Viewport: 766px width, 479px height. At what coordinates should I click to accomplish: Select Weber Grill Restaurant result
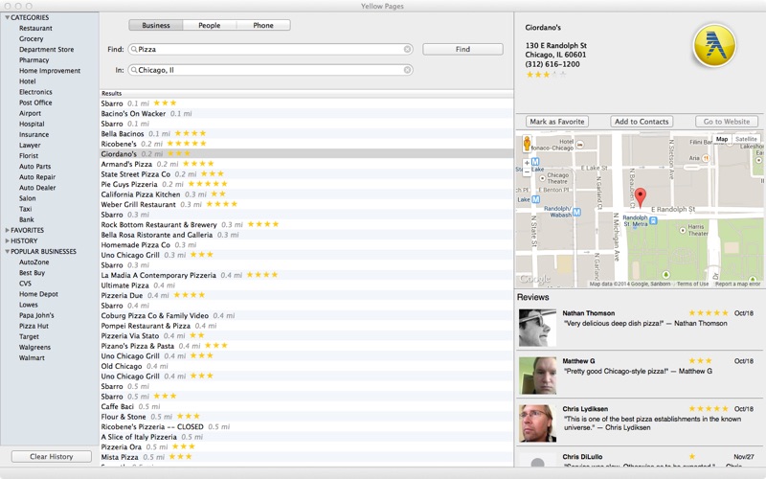click(x=306, y=204)
